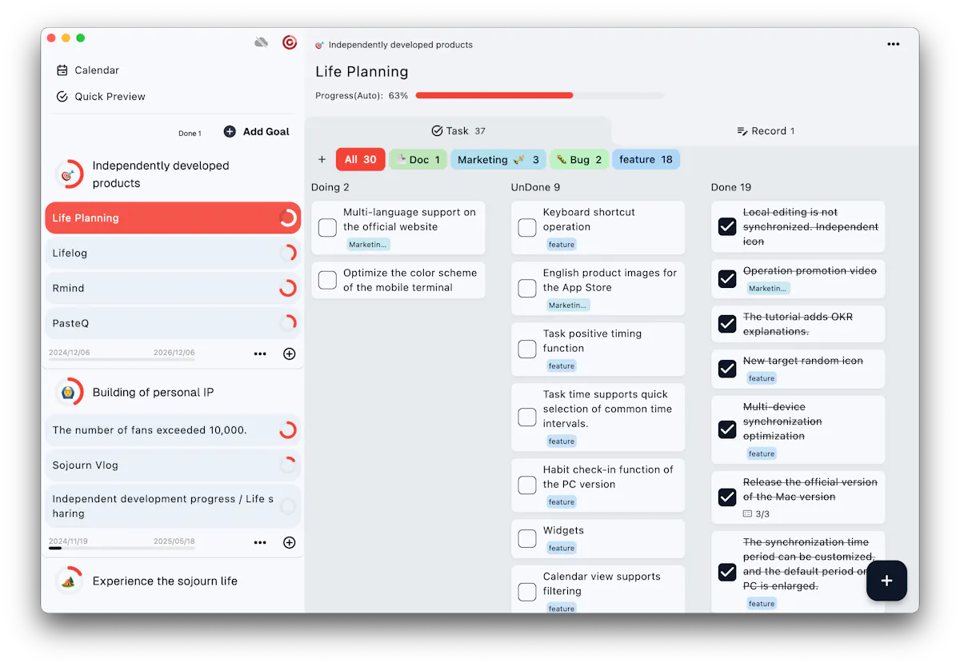The height and width of the screenshot is (667, 960).
Task: Filter tasks by All tag
Action: pyautogui.click(x=361, y=159)
